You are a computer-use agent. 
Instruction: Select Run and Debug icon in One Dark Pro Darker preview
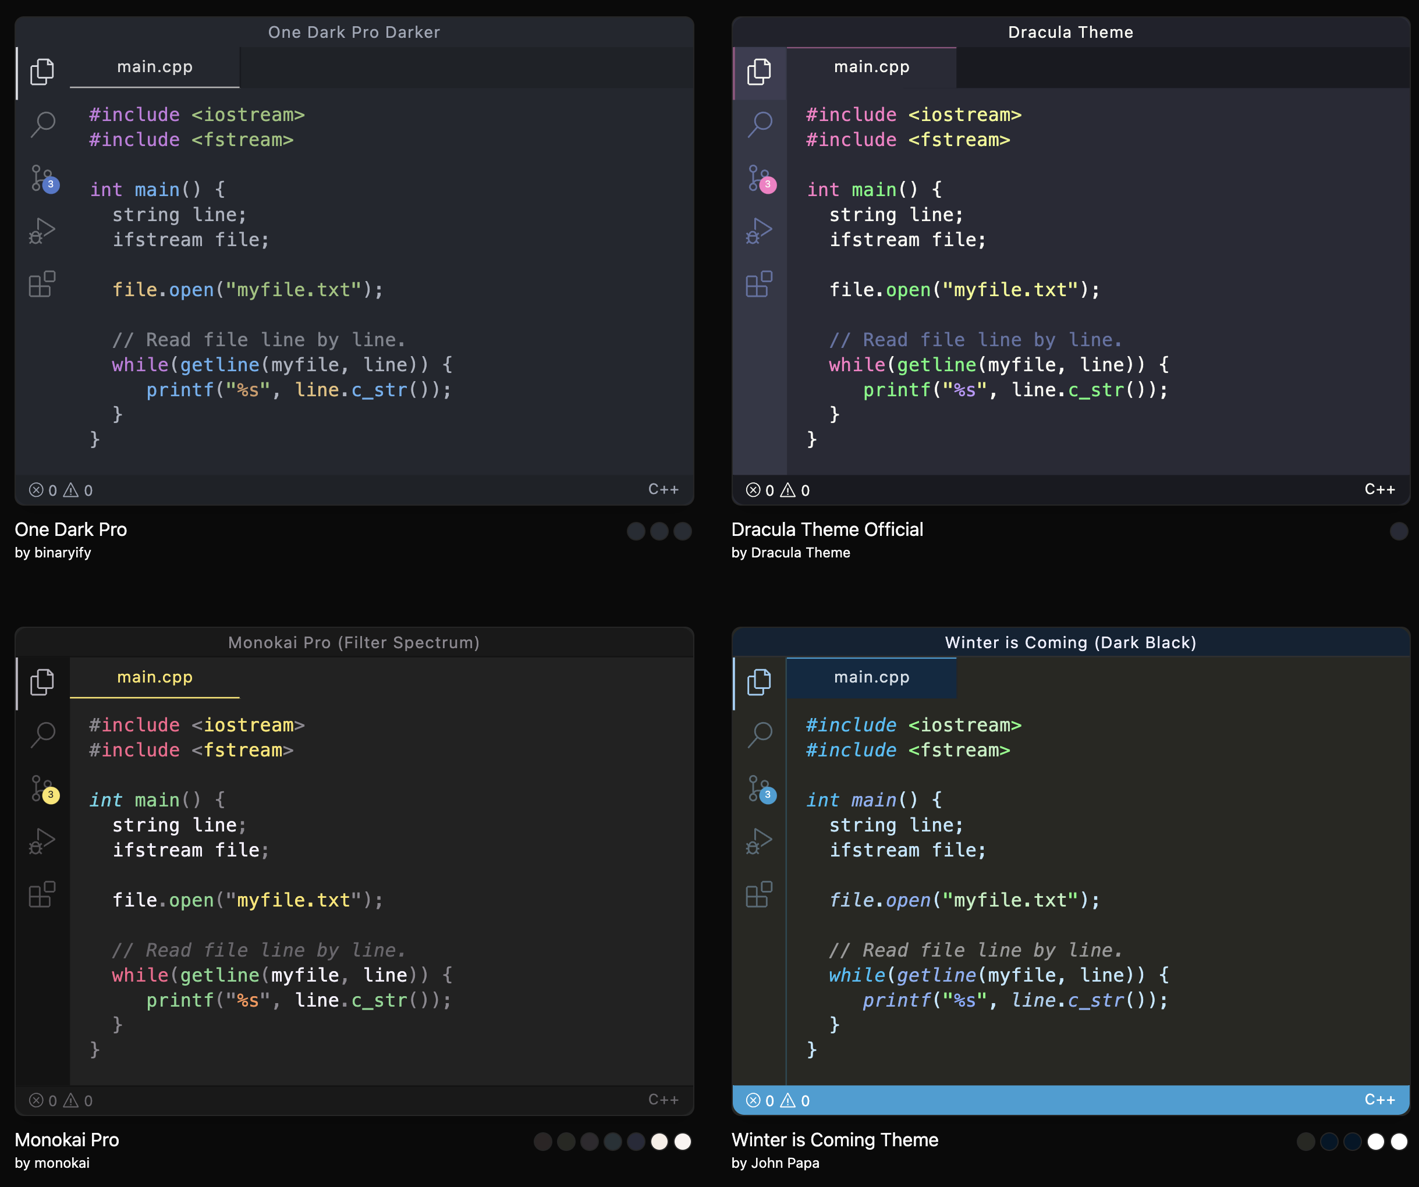point(42,231)
